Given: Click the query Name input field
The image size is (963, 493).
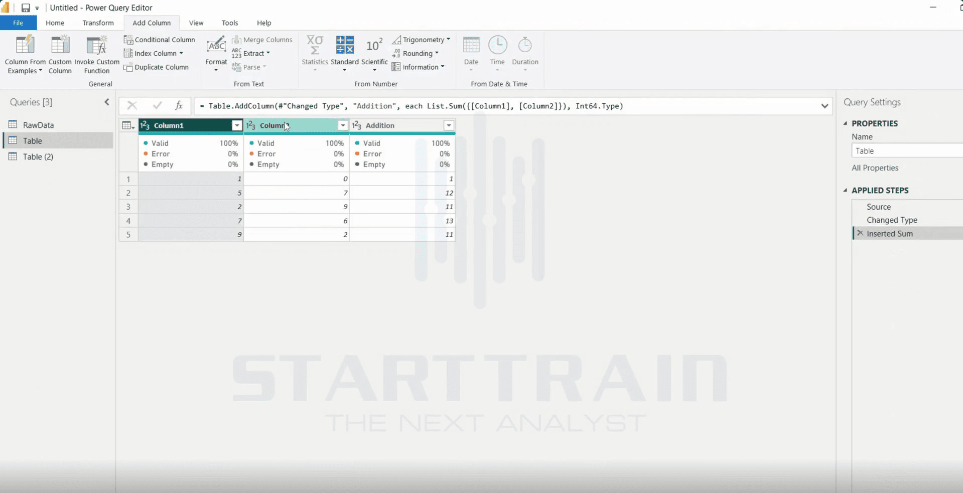Looking at the screenshot, I should click(x=907, y=151).
